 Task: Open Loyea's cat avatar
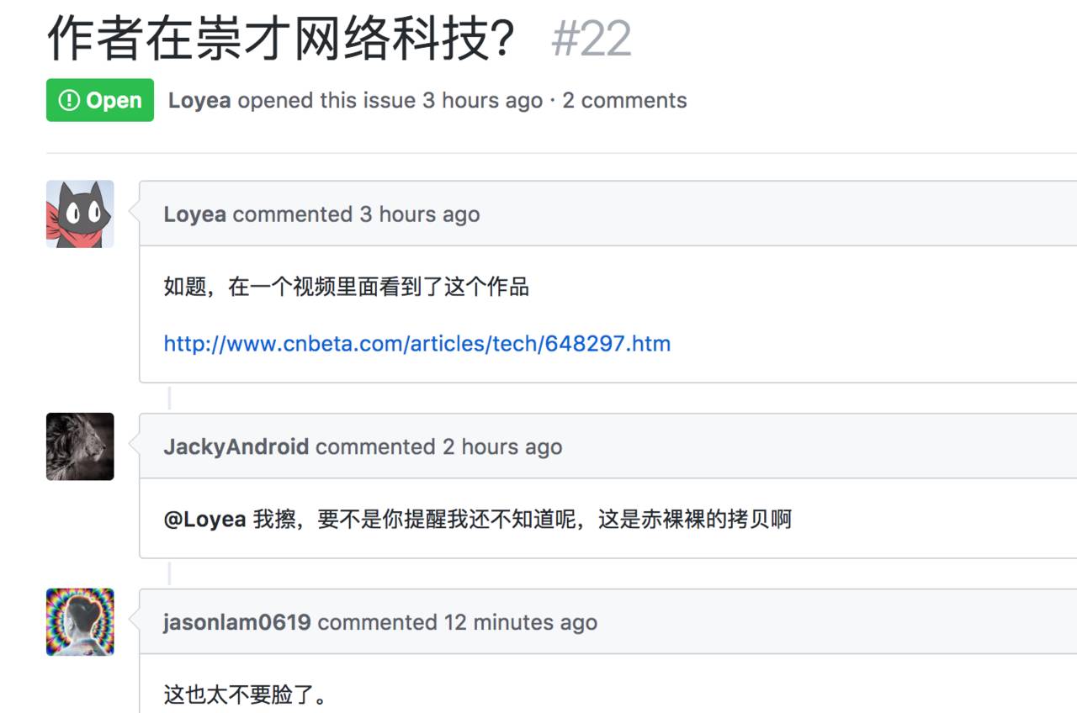pos(80,214)
